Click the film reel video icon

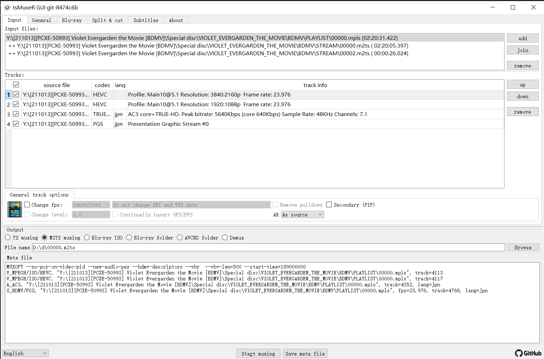15,209
